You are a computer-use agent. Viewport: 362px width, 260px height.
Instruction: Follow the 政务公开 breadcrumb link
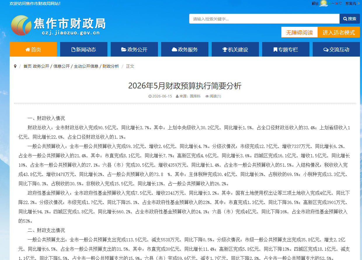click(41, 66)
